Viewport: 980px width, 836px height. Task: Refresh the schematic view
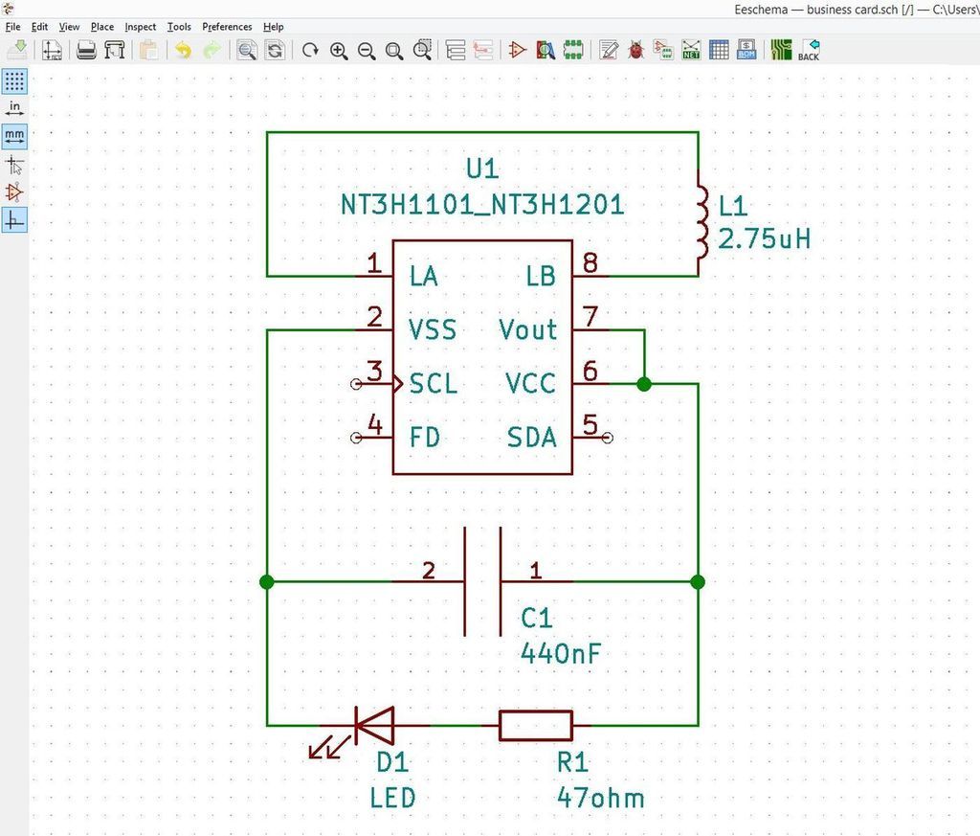pos(310,50)
